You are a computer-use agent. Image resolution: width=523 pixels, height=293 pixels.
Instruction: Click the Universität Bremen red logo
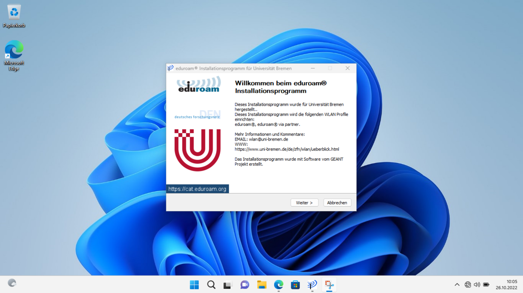pyautogui.click(x=197, y=150)
